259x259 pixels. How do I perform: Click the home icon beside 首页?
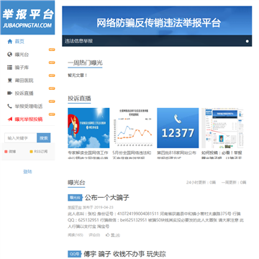(10, 42)
